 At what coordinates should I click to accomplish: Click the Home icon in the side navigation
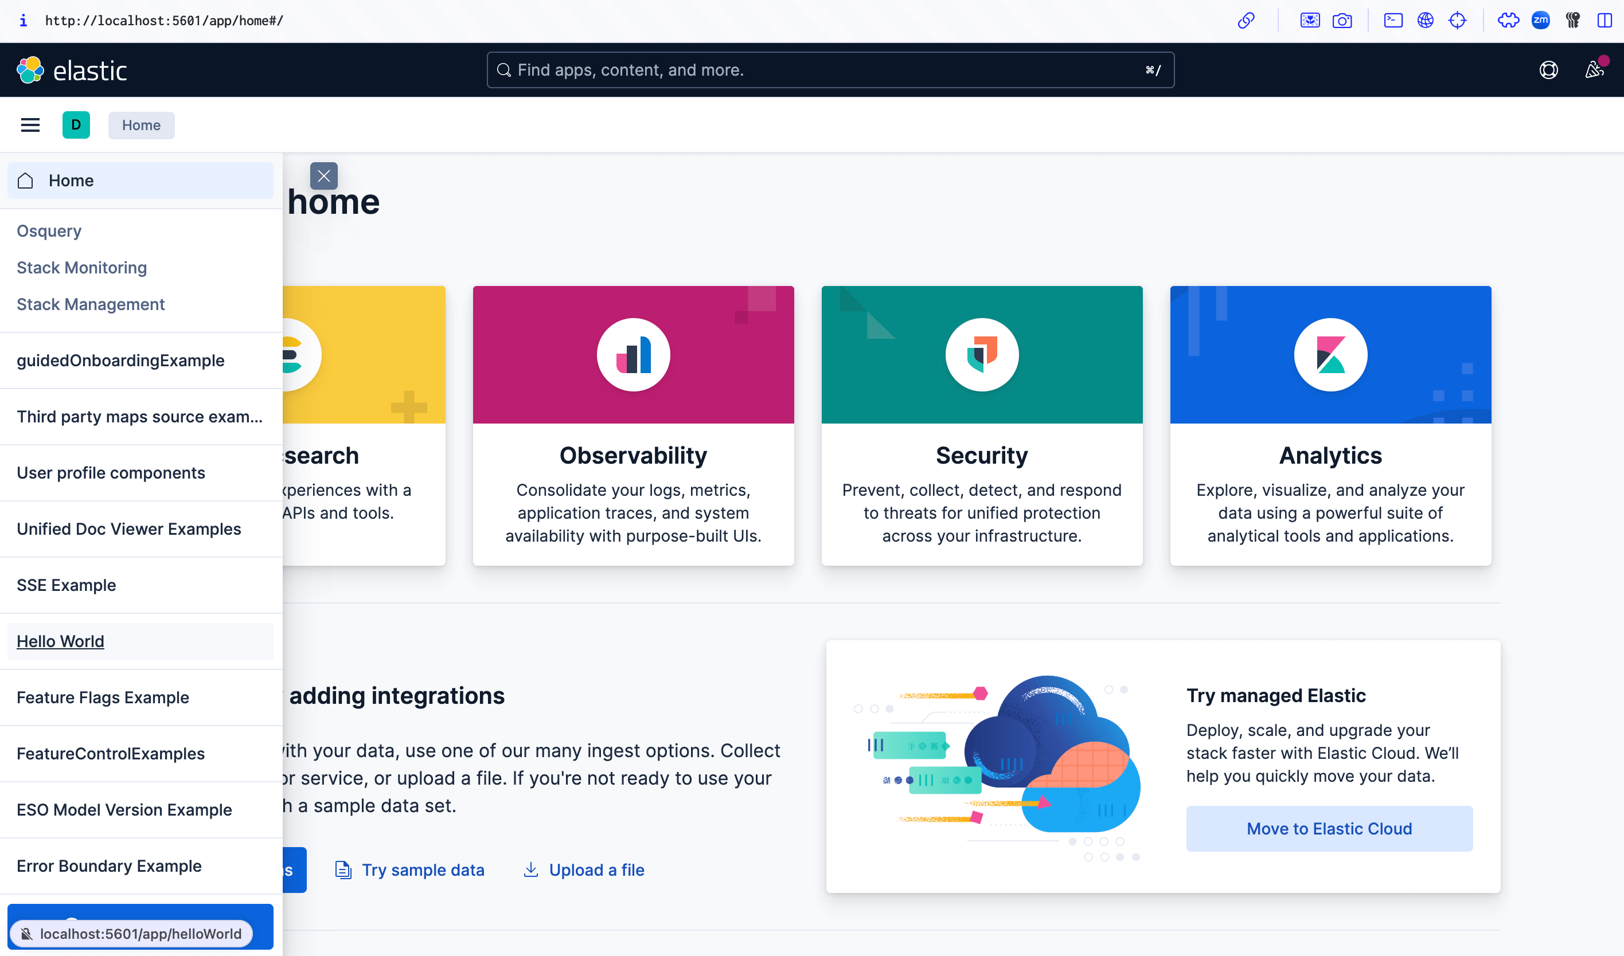25,181
